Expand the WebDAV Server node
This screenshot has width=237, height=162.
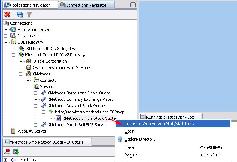(6, 131)
